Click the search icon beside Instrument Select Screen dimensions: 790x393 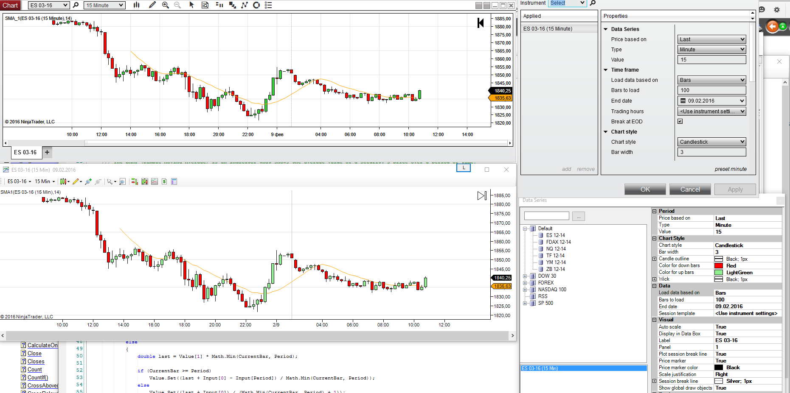point(593,3)
